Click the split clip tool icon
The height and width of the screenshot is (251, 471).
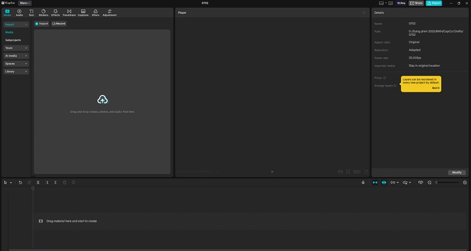(x=38, y=182)
